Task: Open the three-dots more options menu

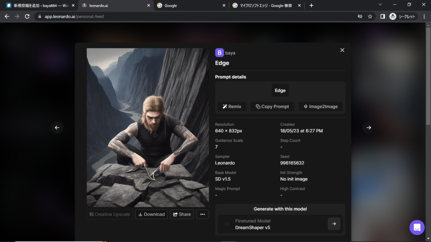Action: pyautogui.click(x=202, y=214)
